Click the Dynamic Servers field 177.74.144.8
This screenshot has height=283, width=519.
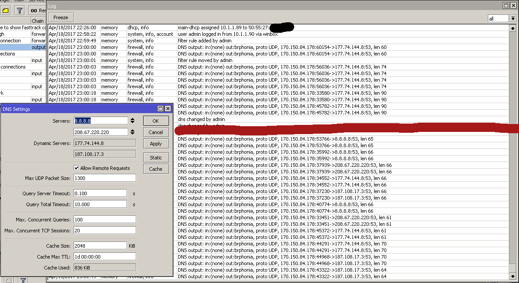pos(105,143)
